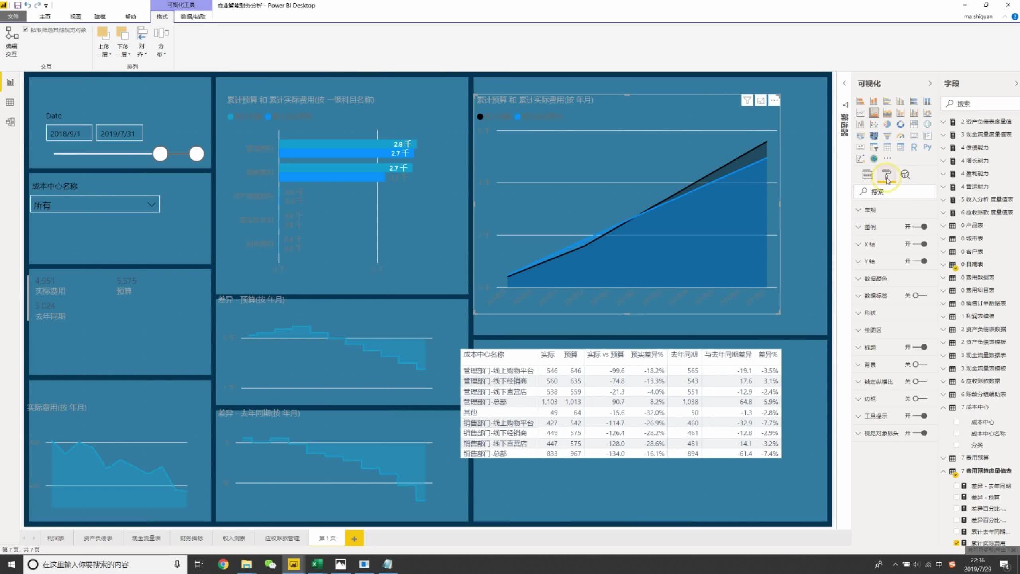Select the R script visual icon
This screenshot has height=574, width=1020.
point(914,147)
